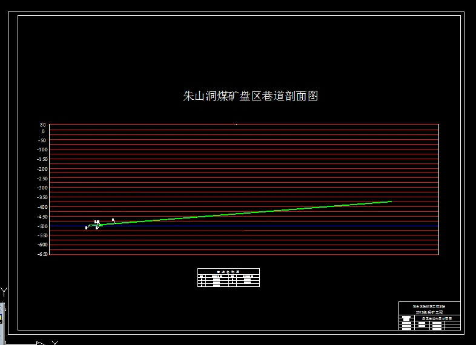
Task: Click the -300 elevation label
Action: (42, 188)
